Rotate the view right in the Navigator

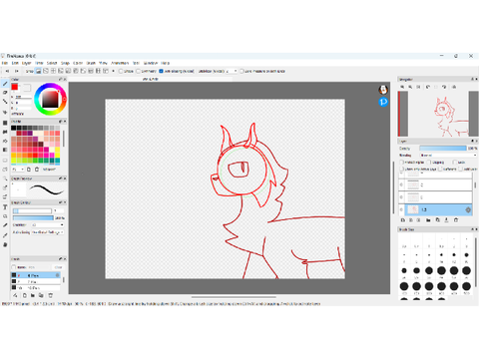[x=444, y=87]
